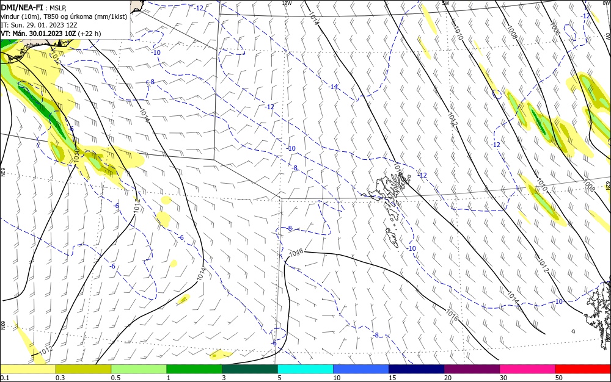Screen dimensions: 611x382
Task: Click the '30' legend scale value
Action: click(x=503, y=378)
